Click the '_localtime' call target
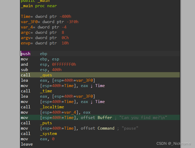 (x=52, y=107)
